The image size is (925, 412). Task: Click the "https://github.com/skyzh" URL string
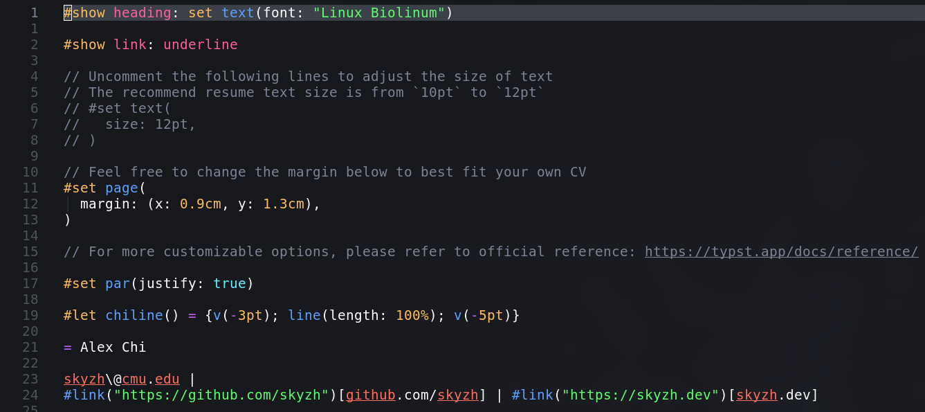[x=221, y=395]
